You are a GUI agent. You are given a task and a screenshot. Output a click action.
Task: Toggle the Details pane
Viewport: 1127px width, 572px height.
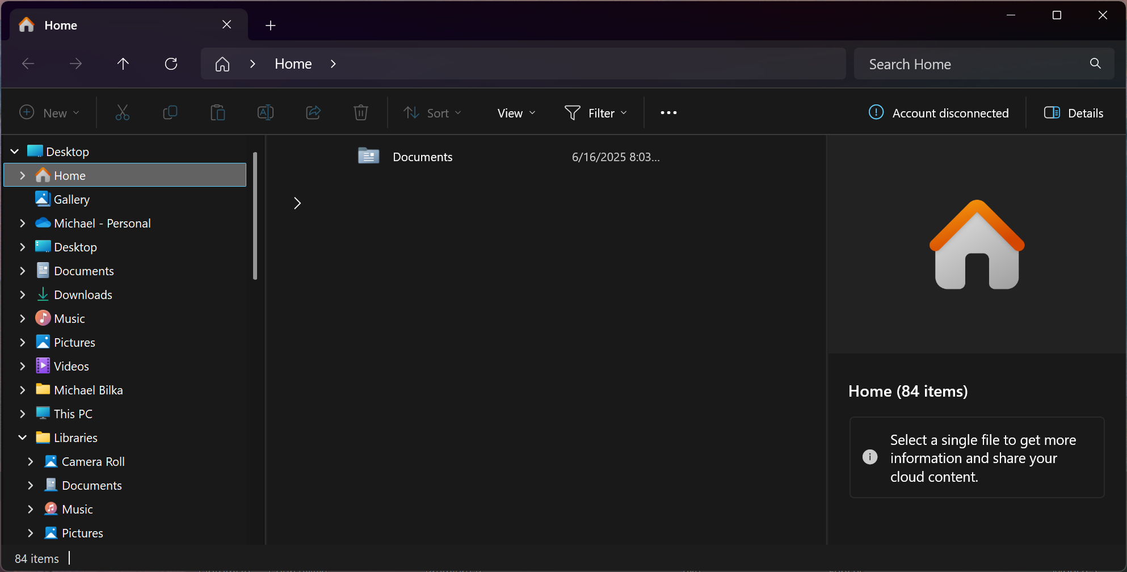[x=1074, y=113]
